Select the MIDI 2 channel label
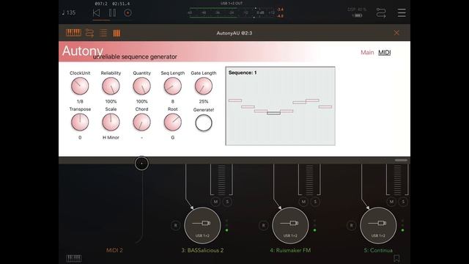469x264 pixels. pyautogui.click(x=114, y=250)
